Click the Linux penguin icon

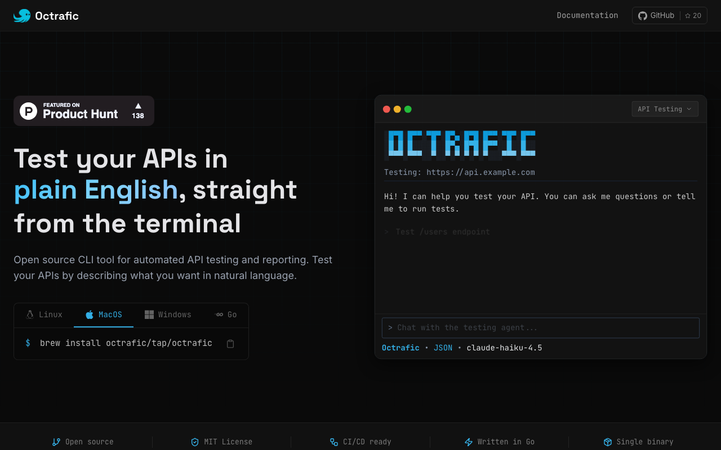coord(30,314)
